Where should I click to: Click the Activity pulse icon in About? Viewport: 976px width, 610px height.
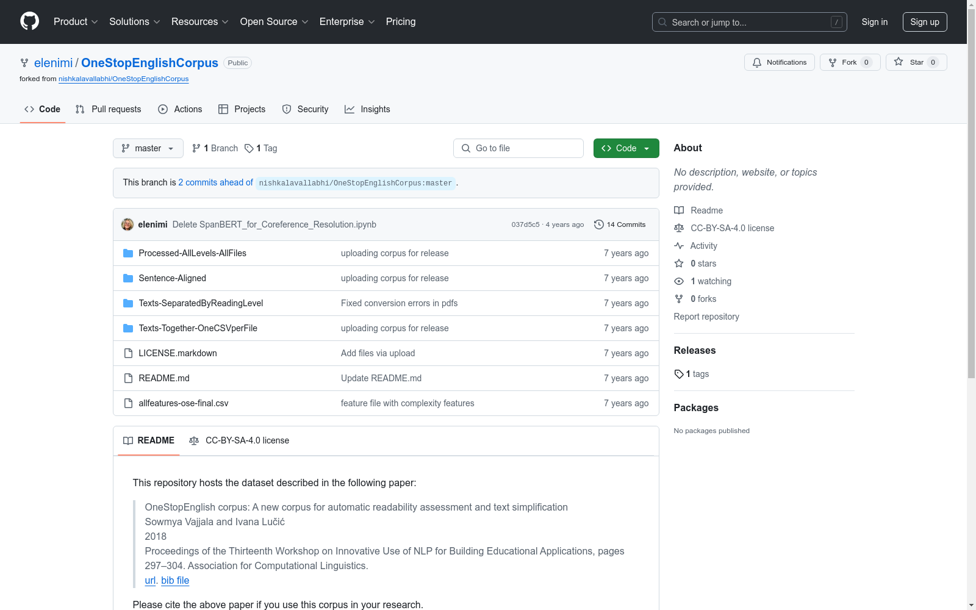point(679,246)
